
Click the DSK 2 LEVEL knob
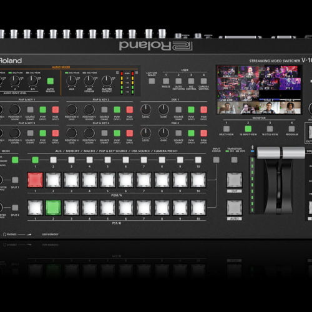(146, 133)
